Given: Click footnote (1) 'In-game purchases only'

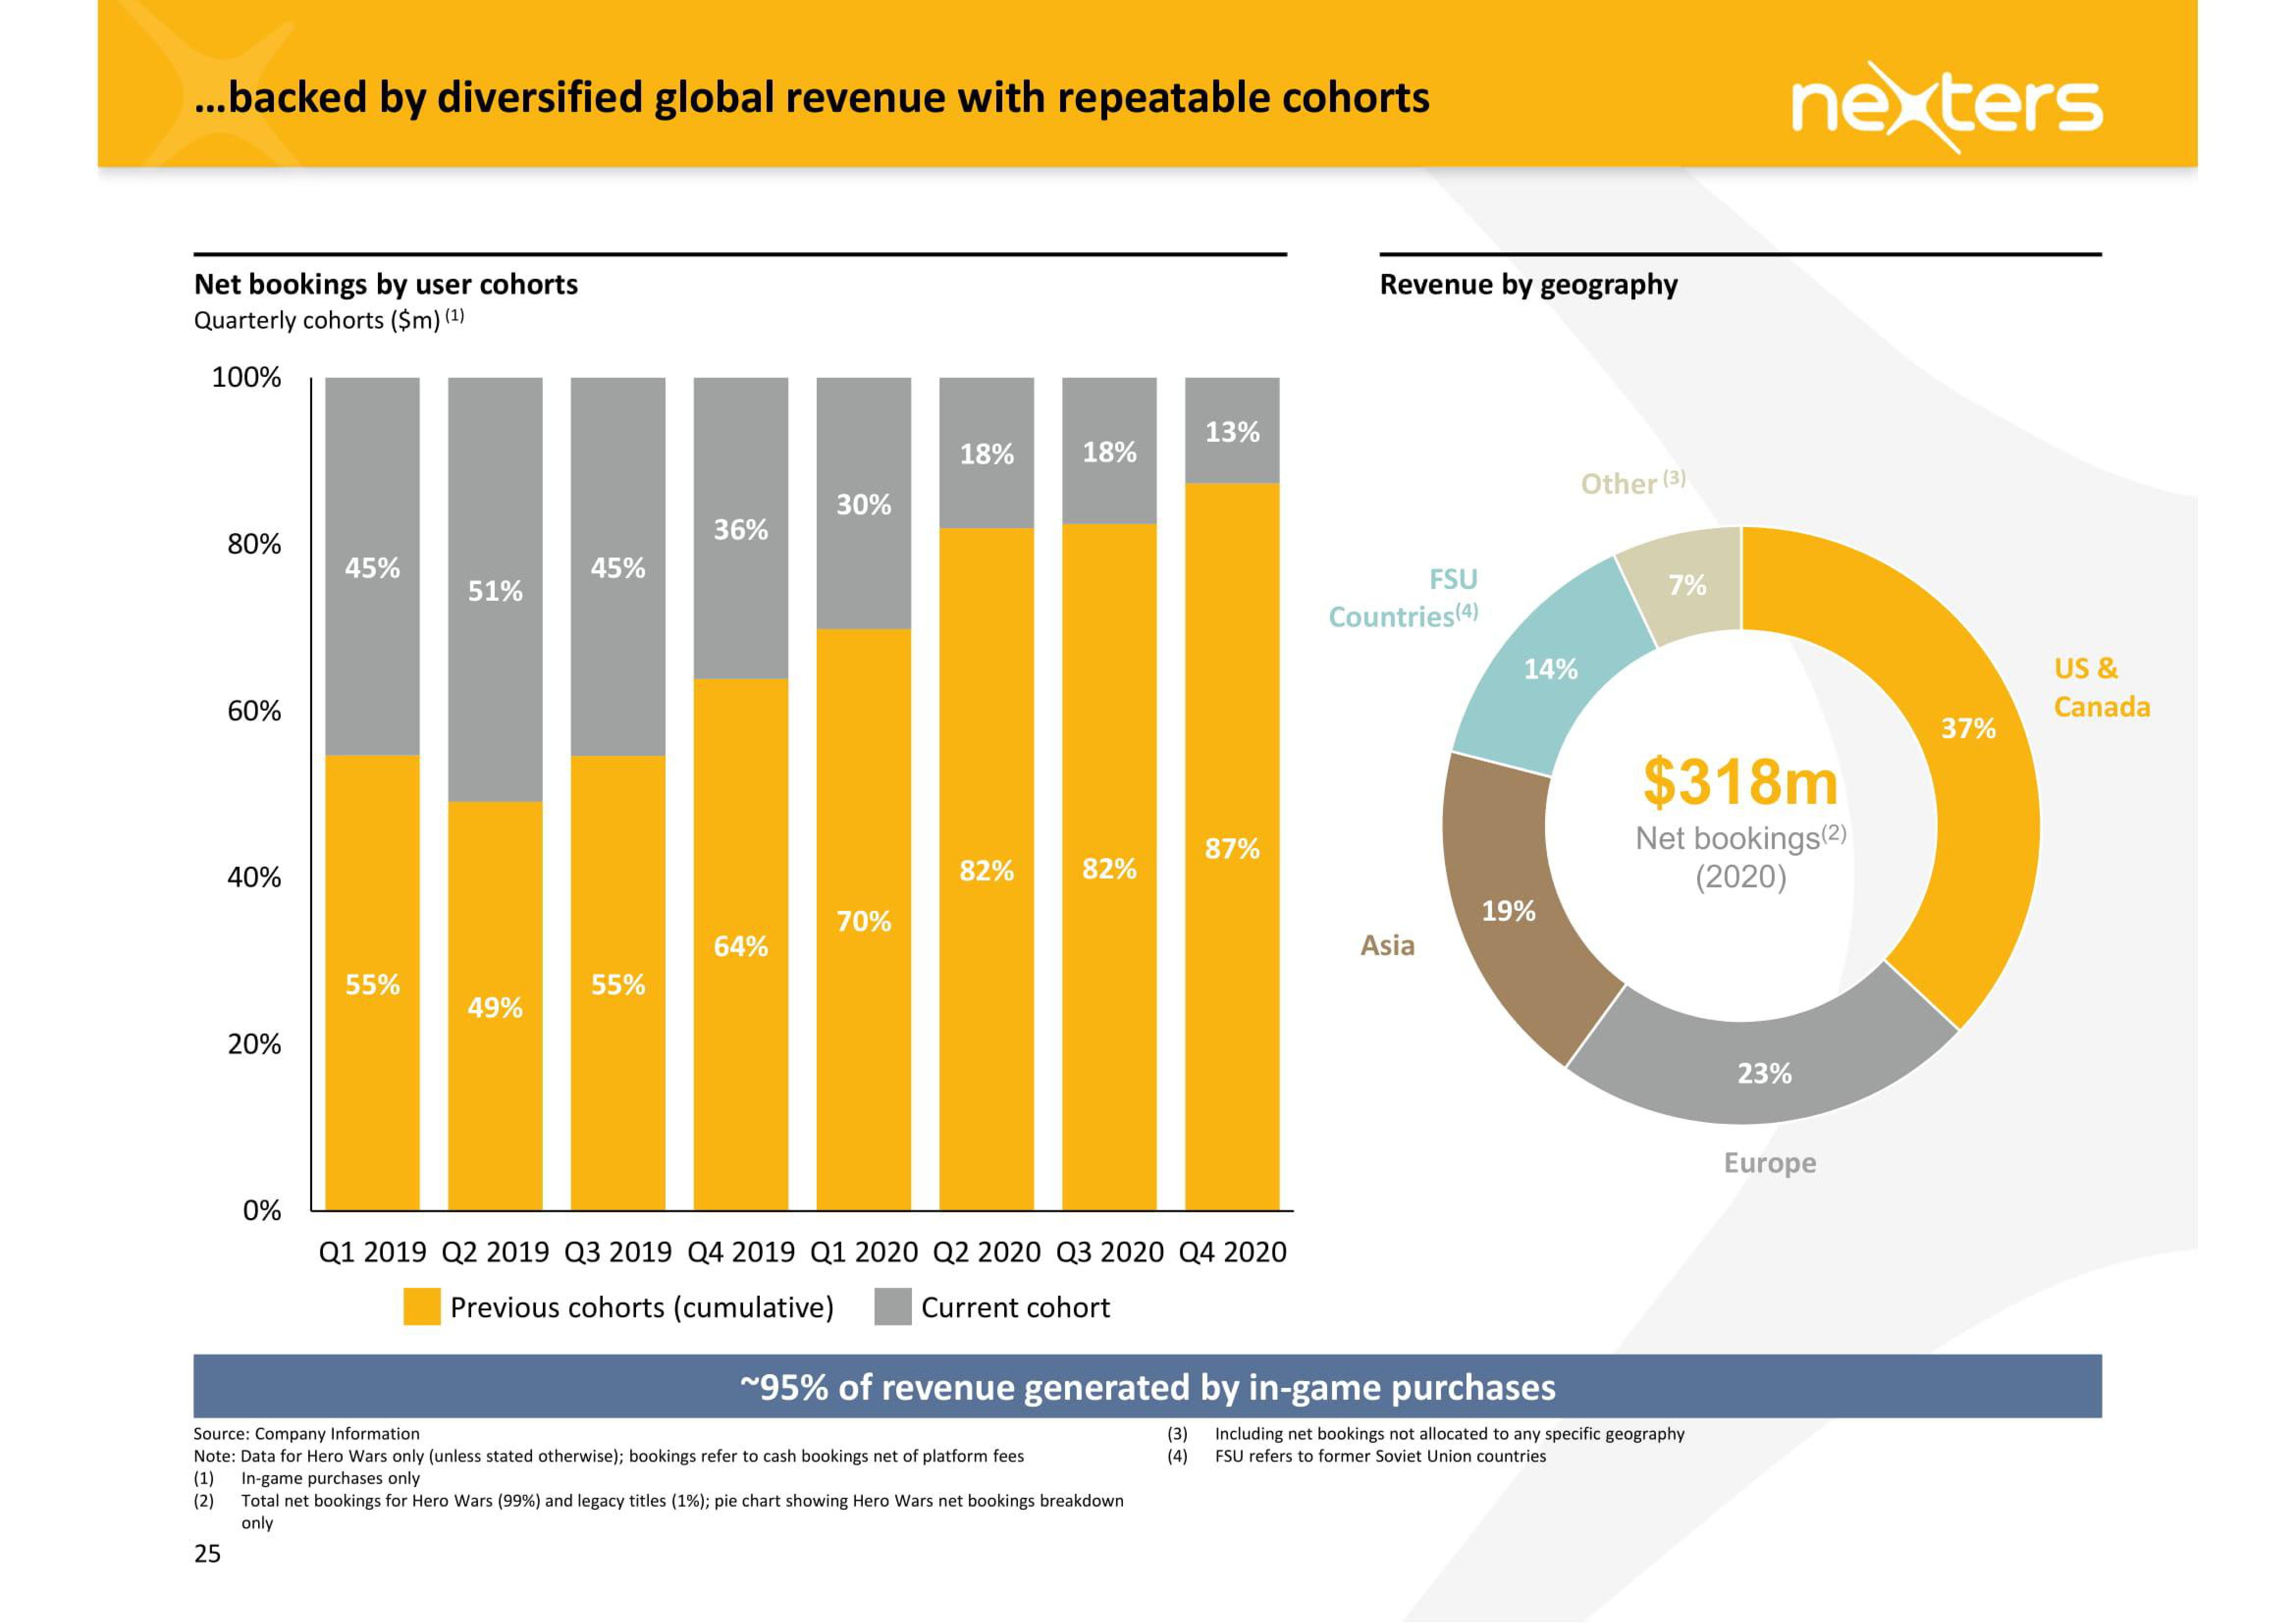Looking at the screenshot, I should (306, 1478).
